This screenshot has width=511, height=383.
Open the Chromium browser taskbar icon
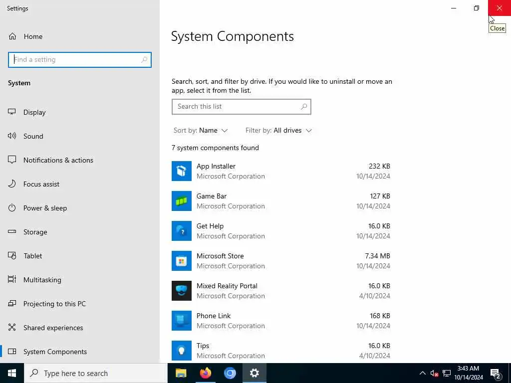point(230,373)
